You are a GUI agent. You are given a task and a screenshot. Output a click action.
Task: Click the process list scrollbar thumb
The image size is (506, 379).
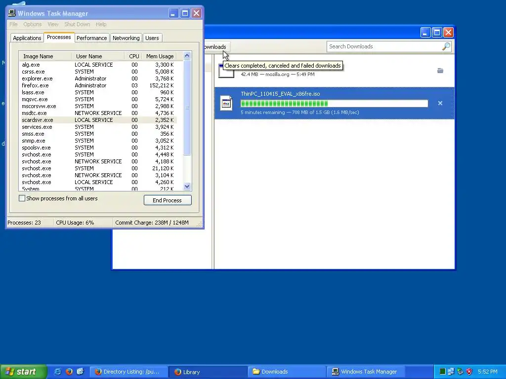(x=187, y=108)
